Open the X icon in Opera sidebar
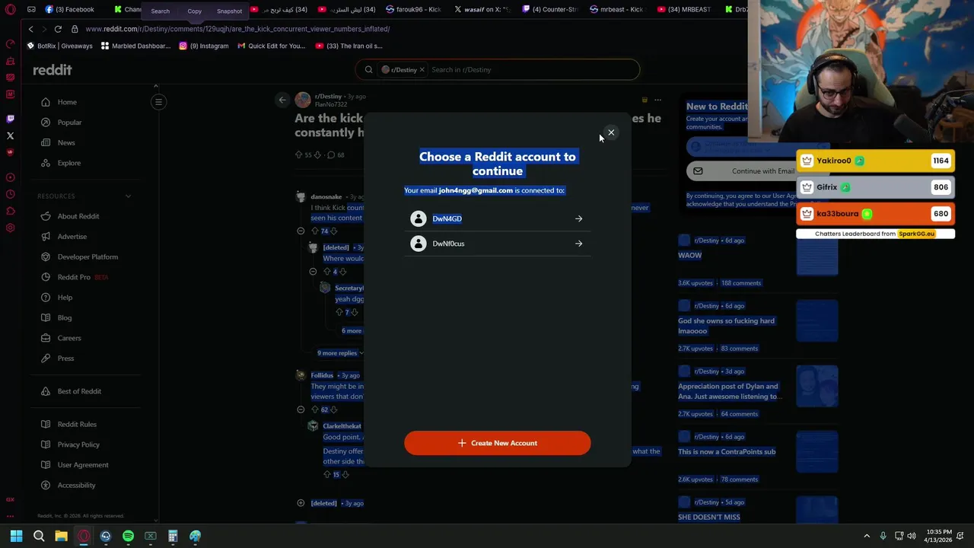This screenshot has height=548, width=974. point(10,135)
